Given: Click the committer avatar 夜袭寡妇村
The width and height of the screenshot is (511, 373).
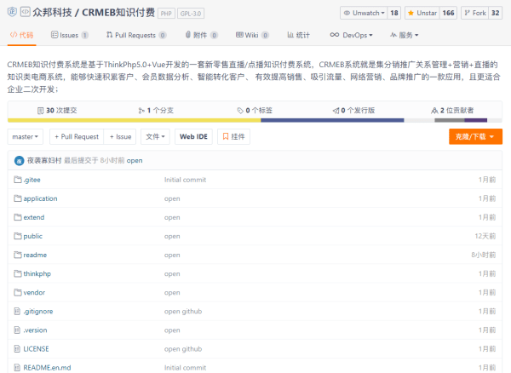Looking at the screenshot, I should [x=20, y=161].
